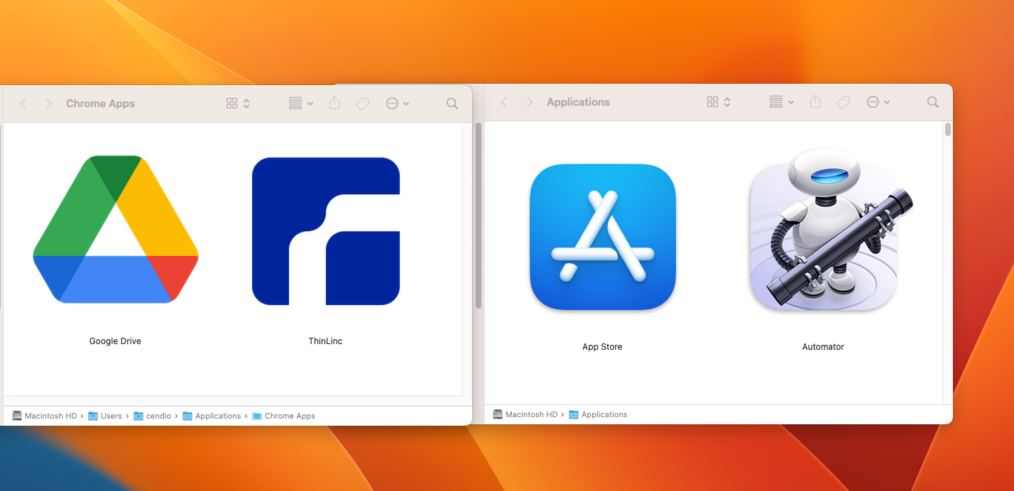
Task: Click Applications folder in Applications window path bar
Action: pos(598,414)
